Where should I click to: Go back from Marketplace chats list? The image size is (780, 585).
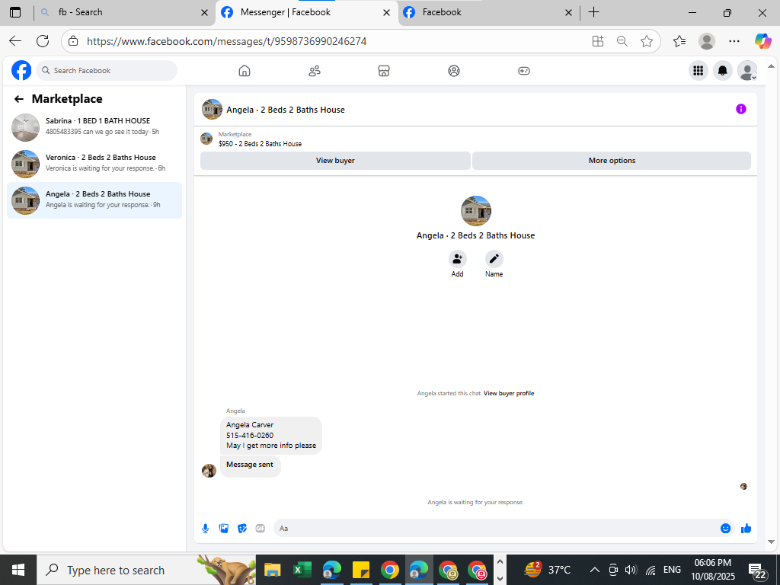pyautogui.click(x=19, y=99)
